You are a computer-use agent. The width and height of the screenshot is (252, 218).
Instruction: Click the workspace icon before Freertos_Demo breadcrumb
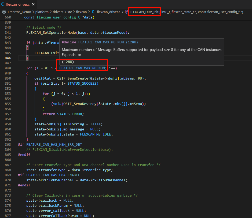pyautogui.click(x=4, y=12)
